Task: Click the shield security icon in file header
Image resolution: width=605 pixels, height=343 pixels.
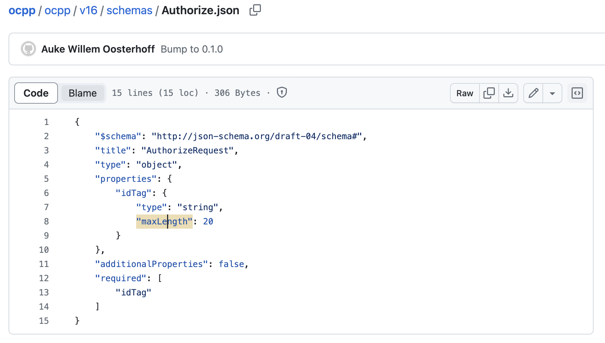Action: [282, 93]
